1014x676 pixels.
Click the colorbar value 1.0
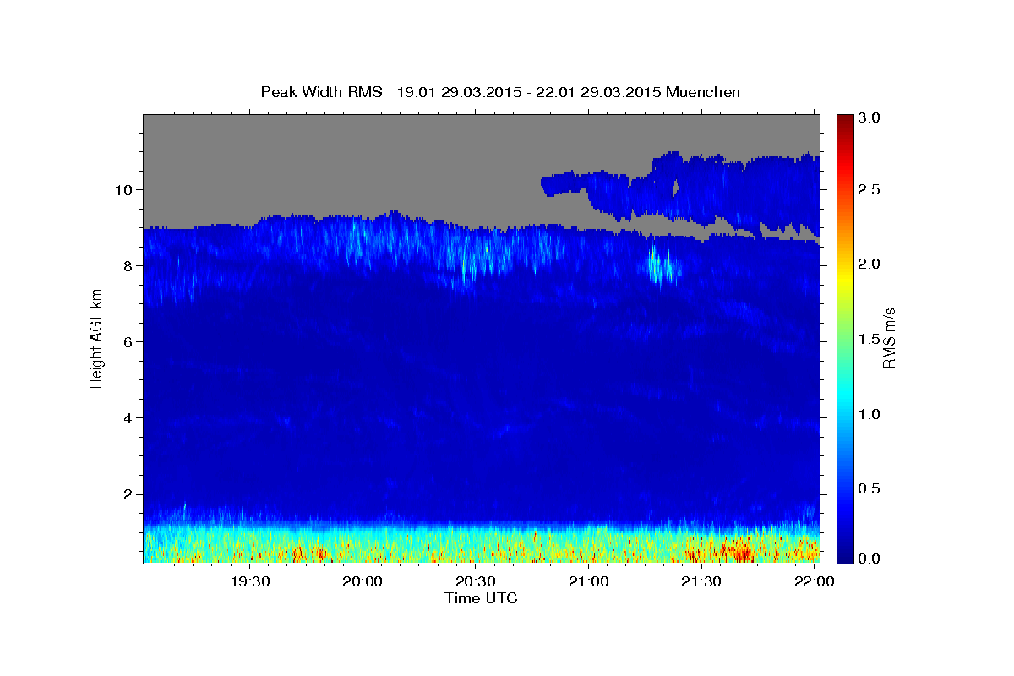(870, 413)
